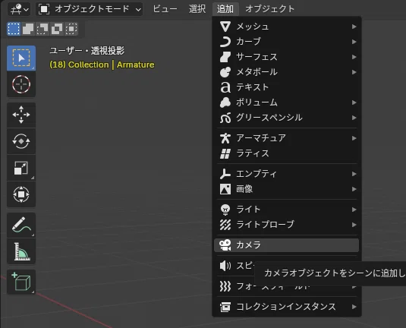406x328 pixels.
Task: Expand the グリースペンシル submenu
Action: tap(287, 118)
